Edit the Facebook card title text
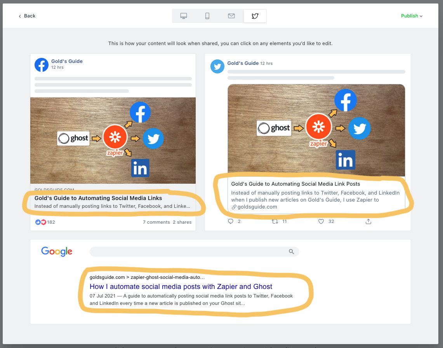Viewport: 443px width, 348px height. coord(98,198)
